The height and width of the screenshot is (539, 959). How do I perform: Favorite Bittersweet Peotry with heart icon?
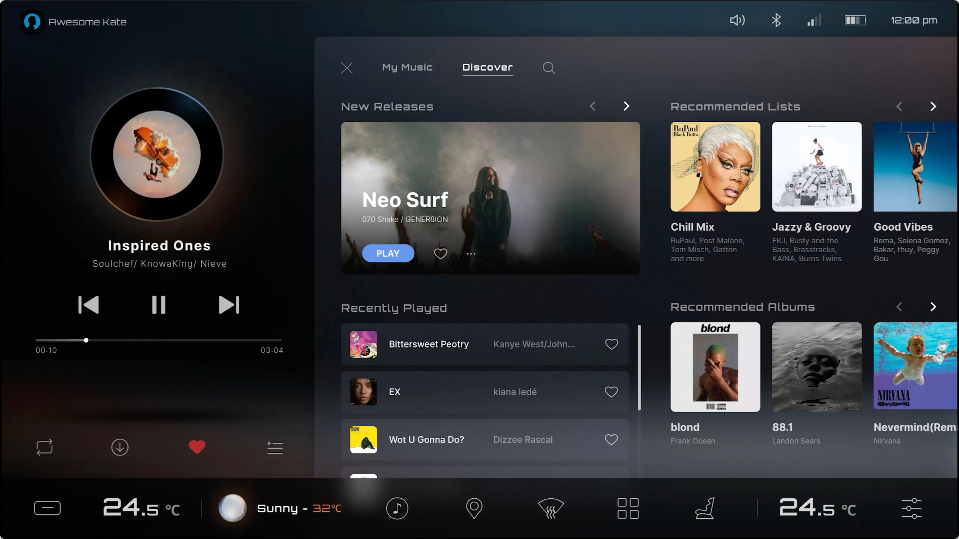(x=611, y=344)
